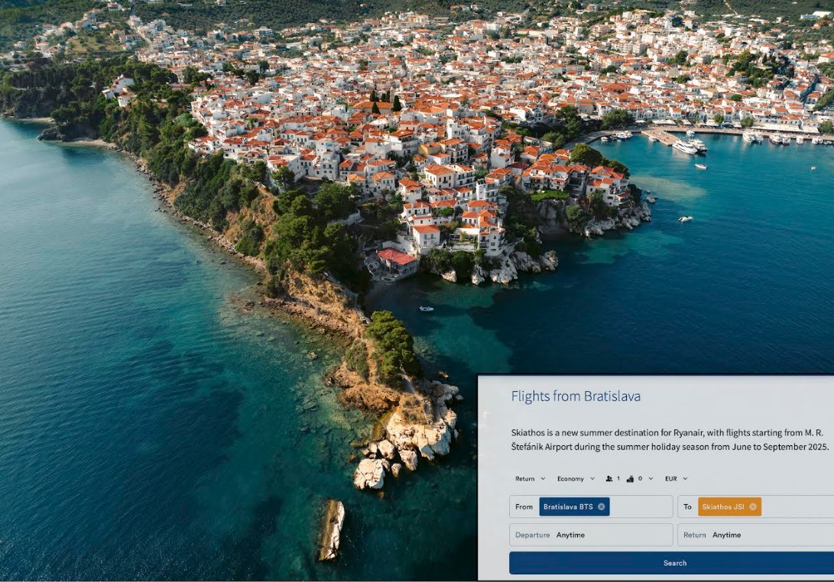Viewport: 834px width, 582px height.
Task: Click the passengers person icon
Action: [x=609, y=479]
